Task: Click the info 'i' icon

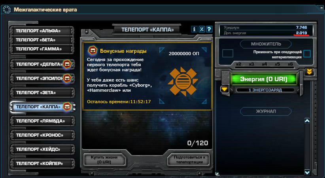Action: click(194, 29)
